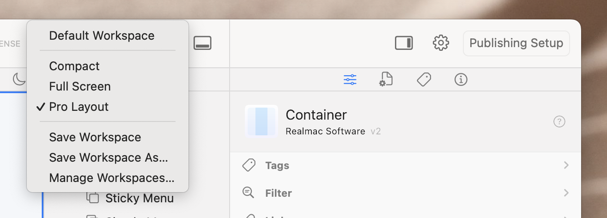Toggle the bottom panel layout icon

coord(202,43)
